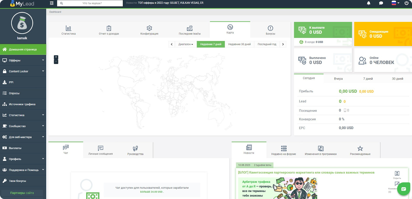
Task: Expand the Офферы sidebar menu
Action: pyautogui.click(x=23, y=60)
